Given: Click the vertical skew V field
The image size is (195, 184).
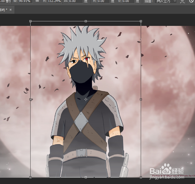Looking at the screenshot, I should (x=128, y=1).
